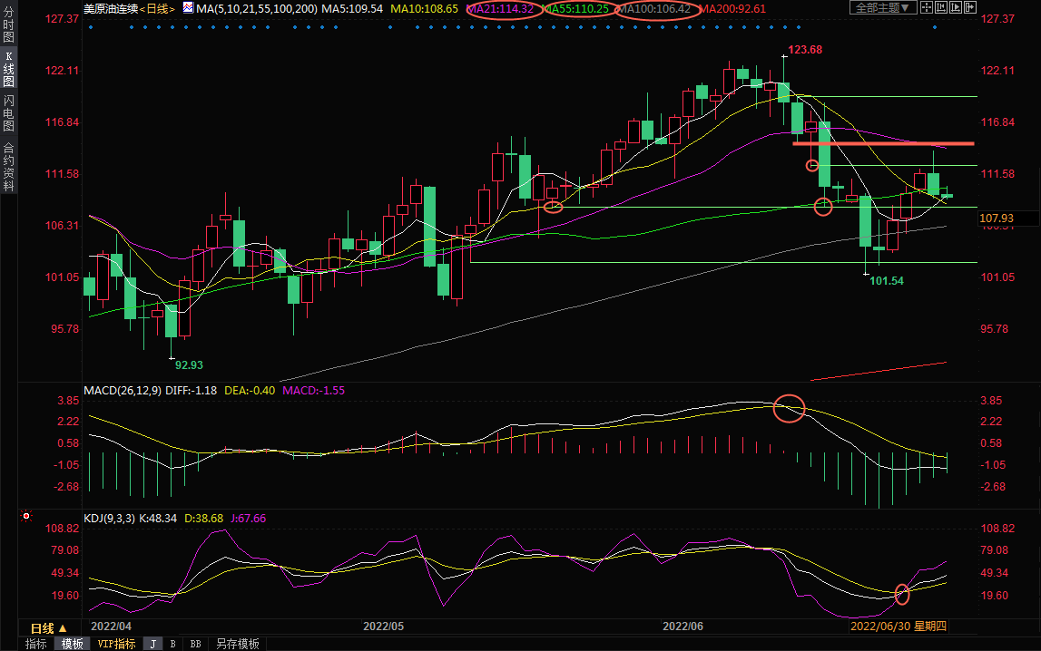Click the 另存模板 button
This screenshot has height=651, width=1041.
tap(237, 644)
